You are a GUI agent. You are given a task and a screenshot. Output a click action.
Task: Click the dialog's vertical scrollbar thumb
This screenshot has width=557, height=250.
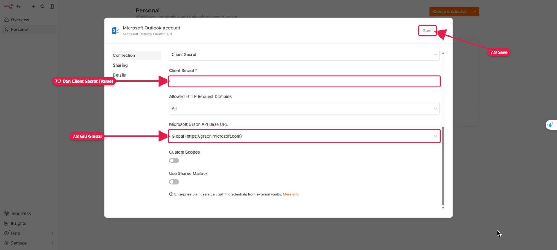click(x=443, y=166)
